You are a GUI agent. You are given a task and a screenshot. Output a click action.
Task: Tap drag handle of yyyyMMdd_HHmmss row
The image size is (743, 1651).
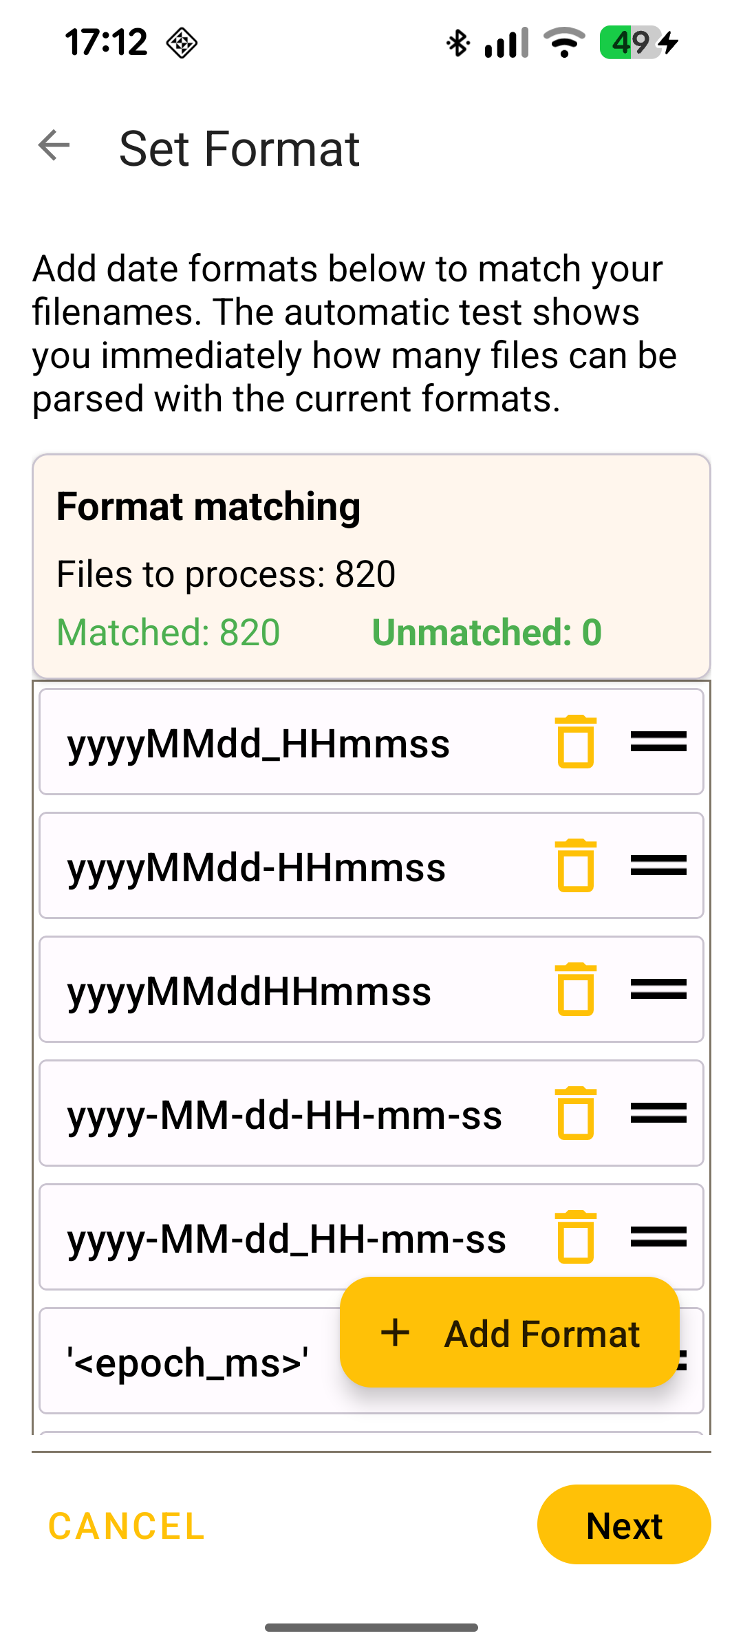[x=658, y=742]
